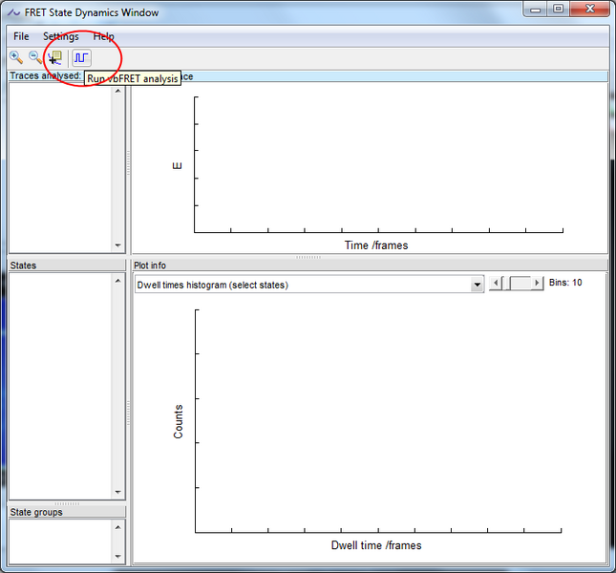Open the Help menu
616x573 pixels.
103,36
